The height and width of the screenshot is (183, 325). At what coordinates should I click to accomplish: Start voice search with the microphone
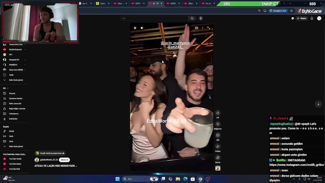pyautogui.click(x=201, y=18)
